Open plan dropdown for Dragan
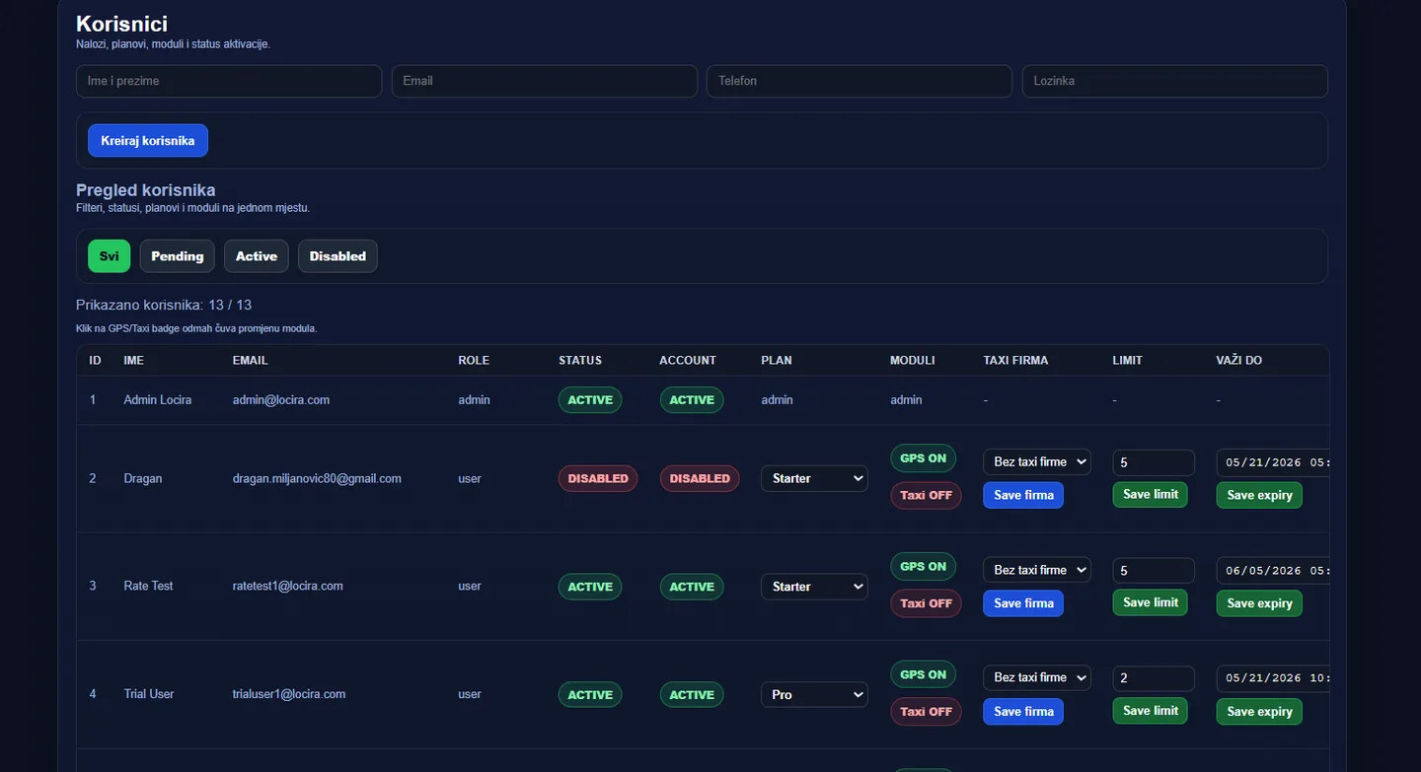Viewport: 1421px width, 772px height. pos(814,478)
